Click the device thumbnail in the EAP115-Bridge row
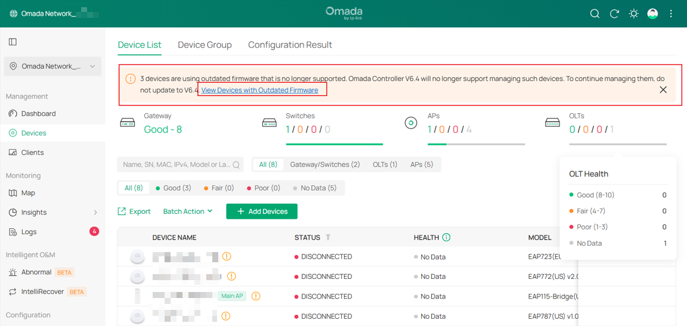This screenshot has width=687, height=326. coord(138,296)
